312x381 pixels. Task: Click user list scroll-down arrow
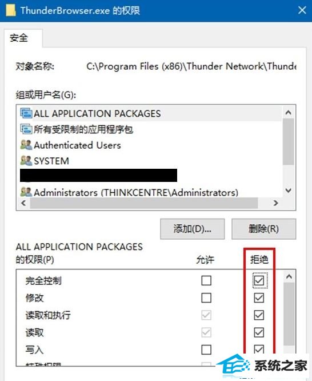[x=289, y=190]
